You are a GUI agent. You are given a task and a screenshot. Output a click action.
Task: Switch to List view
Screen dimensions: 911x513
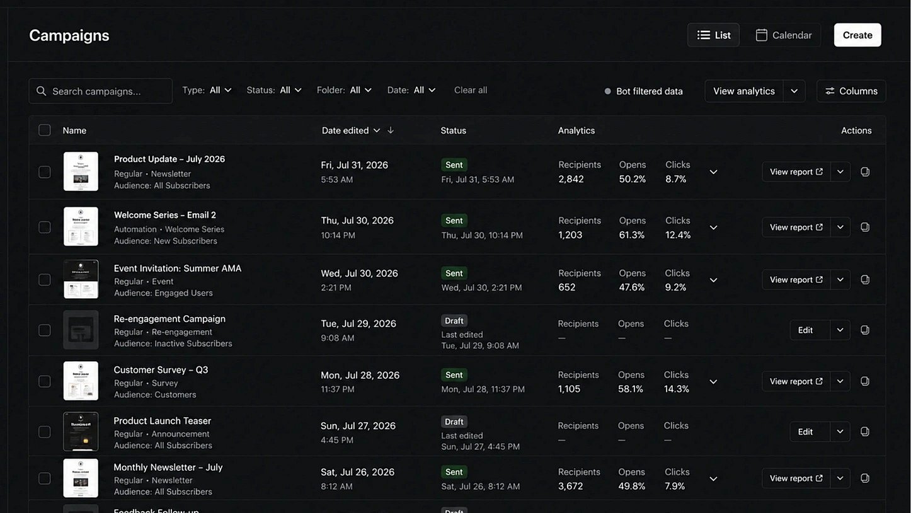point(713,35)
